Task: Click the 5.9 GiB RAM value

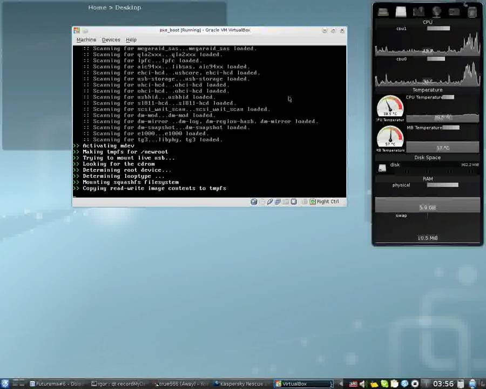Action: (428, 207)
